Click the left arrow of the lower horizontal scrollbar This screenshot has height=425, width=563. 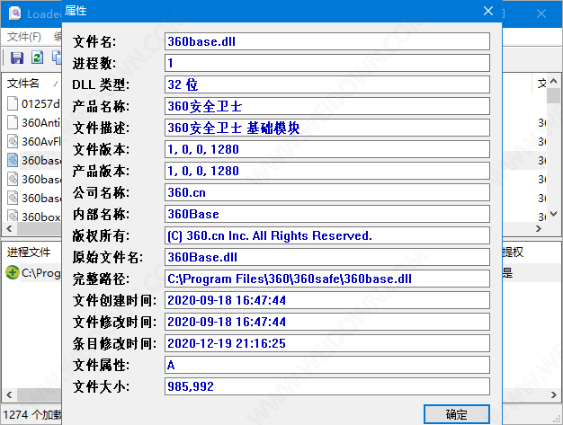9,394
